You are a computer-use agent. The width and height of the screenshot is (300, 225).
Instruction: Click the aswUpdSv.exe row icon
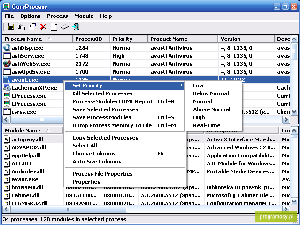tap(7, 71)
